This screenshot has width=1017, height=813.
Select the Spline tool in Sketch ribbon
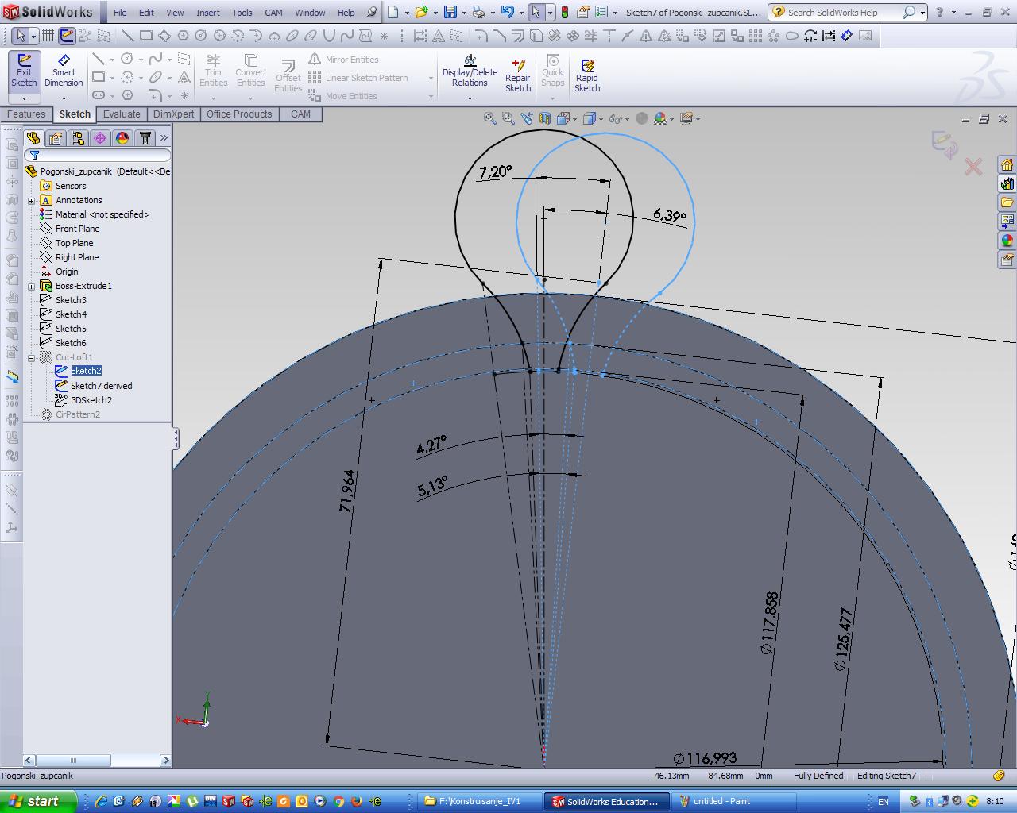coord(156,60)
